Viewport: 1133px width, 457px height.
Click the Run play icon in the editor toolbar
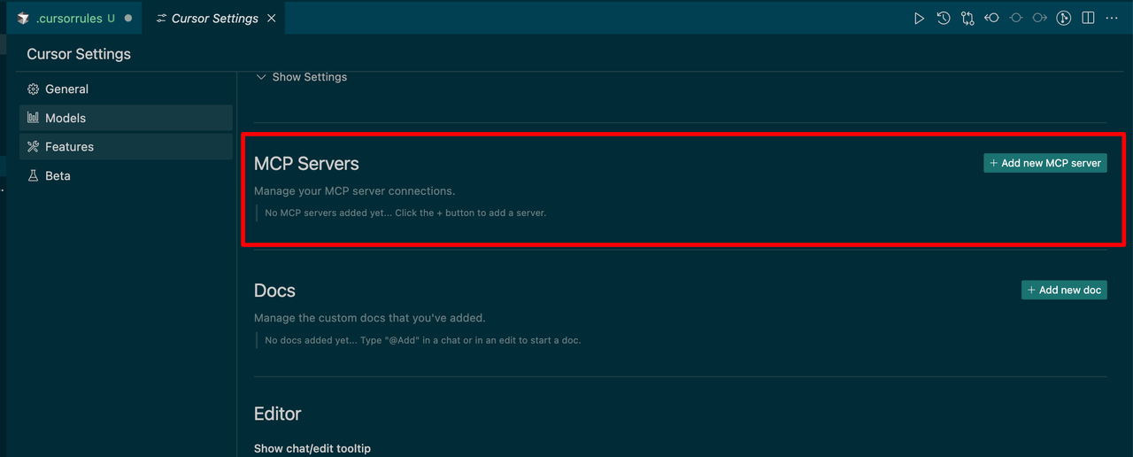(919, 18)
